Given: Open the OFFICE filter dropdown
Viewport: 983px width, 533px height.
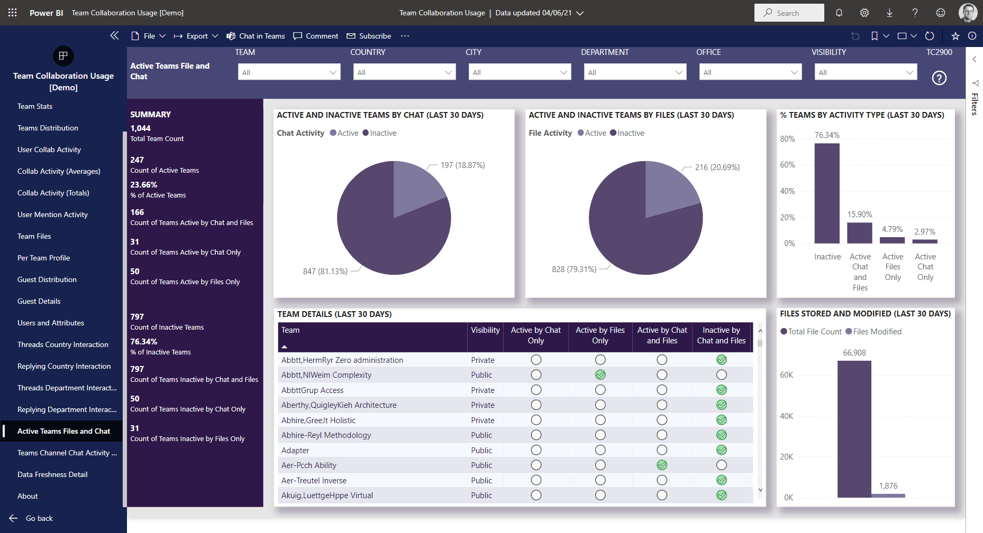Looking at the screenshot, I should 751,72.
